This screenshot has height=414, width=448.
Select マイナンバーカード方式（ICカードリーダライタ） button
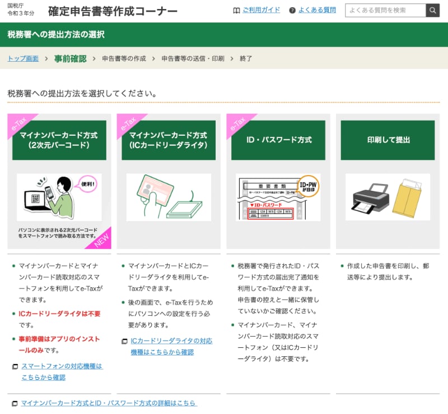(169, 140)
